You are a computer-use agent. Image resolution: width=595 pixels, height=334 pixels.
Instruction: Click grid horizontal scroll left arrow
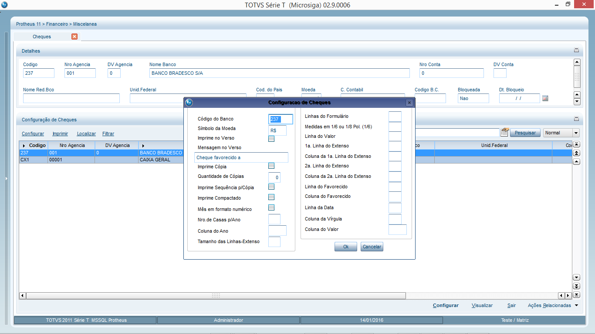coord(23,296)
